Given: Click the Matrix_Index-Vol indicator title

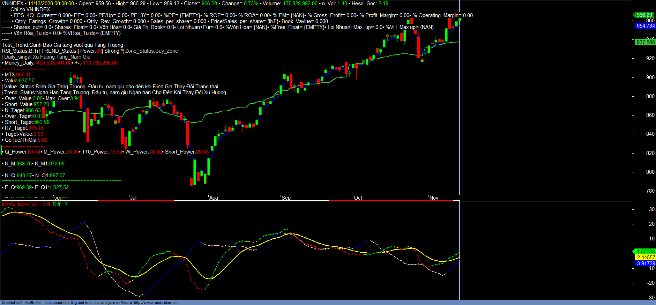Looking at the screenshot, I should point(26,204).
